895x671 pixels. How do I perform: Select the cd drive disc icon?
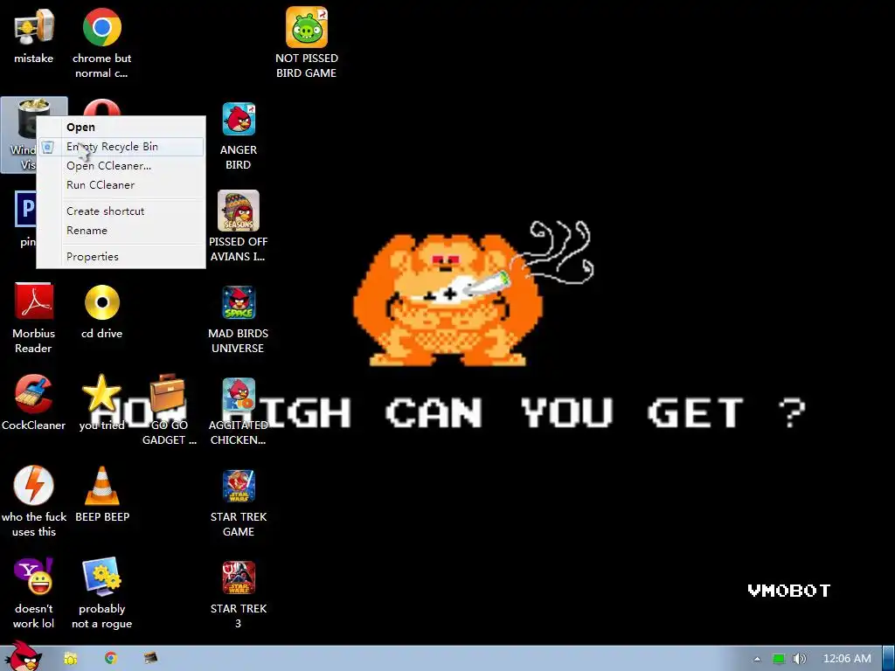coord(101,302)
